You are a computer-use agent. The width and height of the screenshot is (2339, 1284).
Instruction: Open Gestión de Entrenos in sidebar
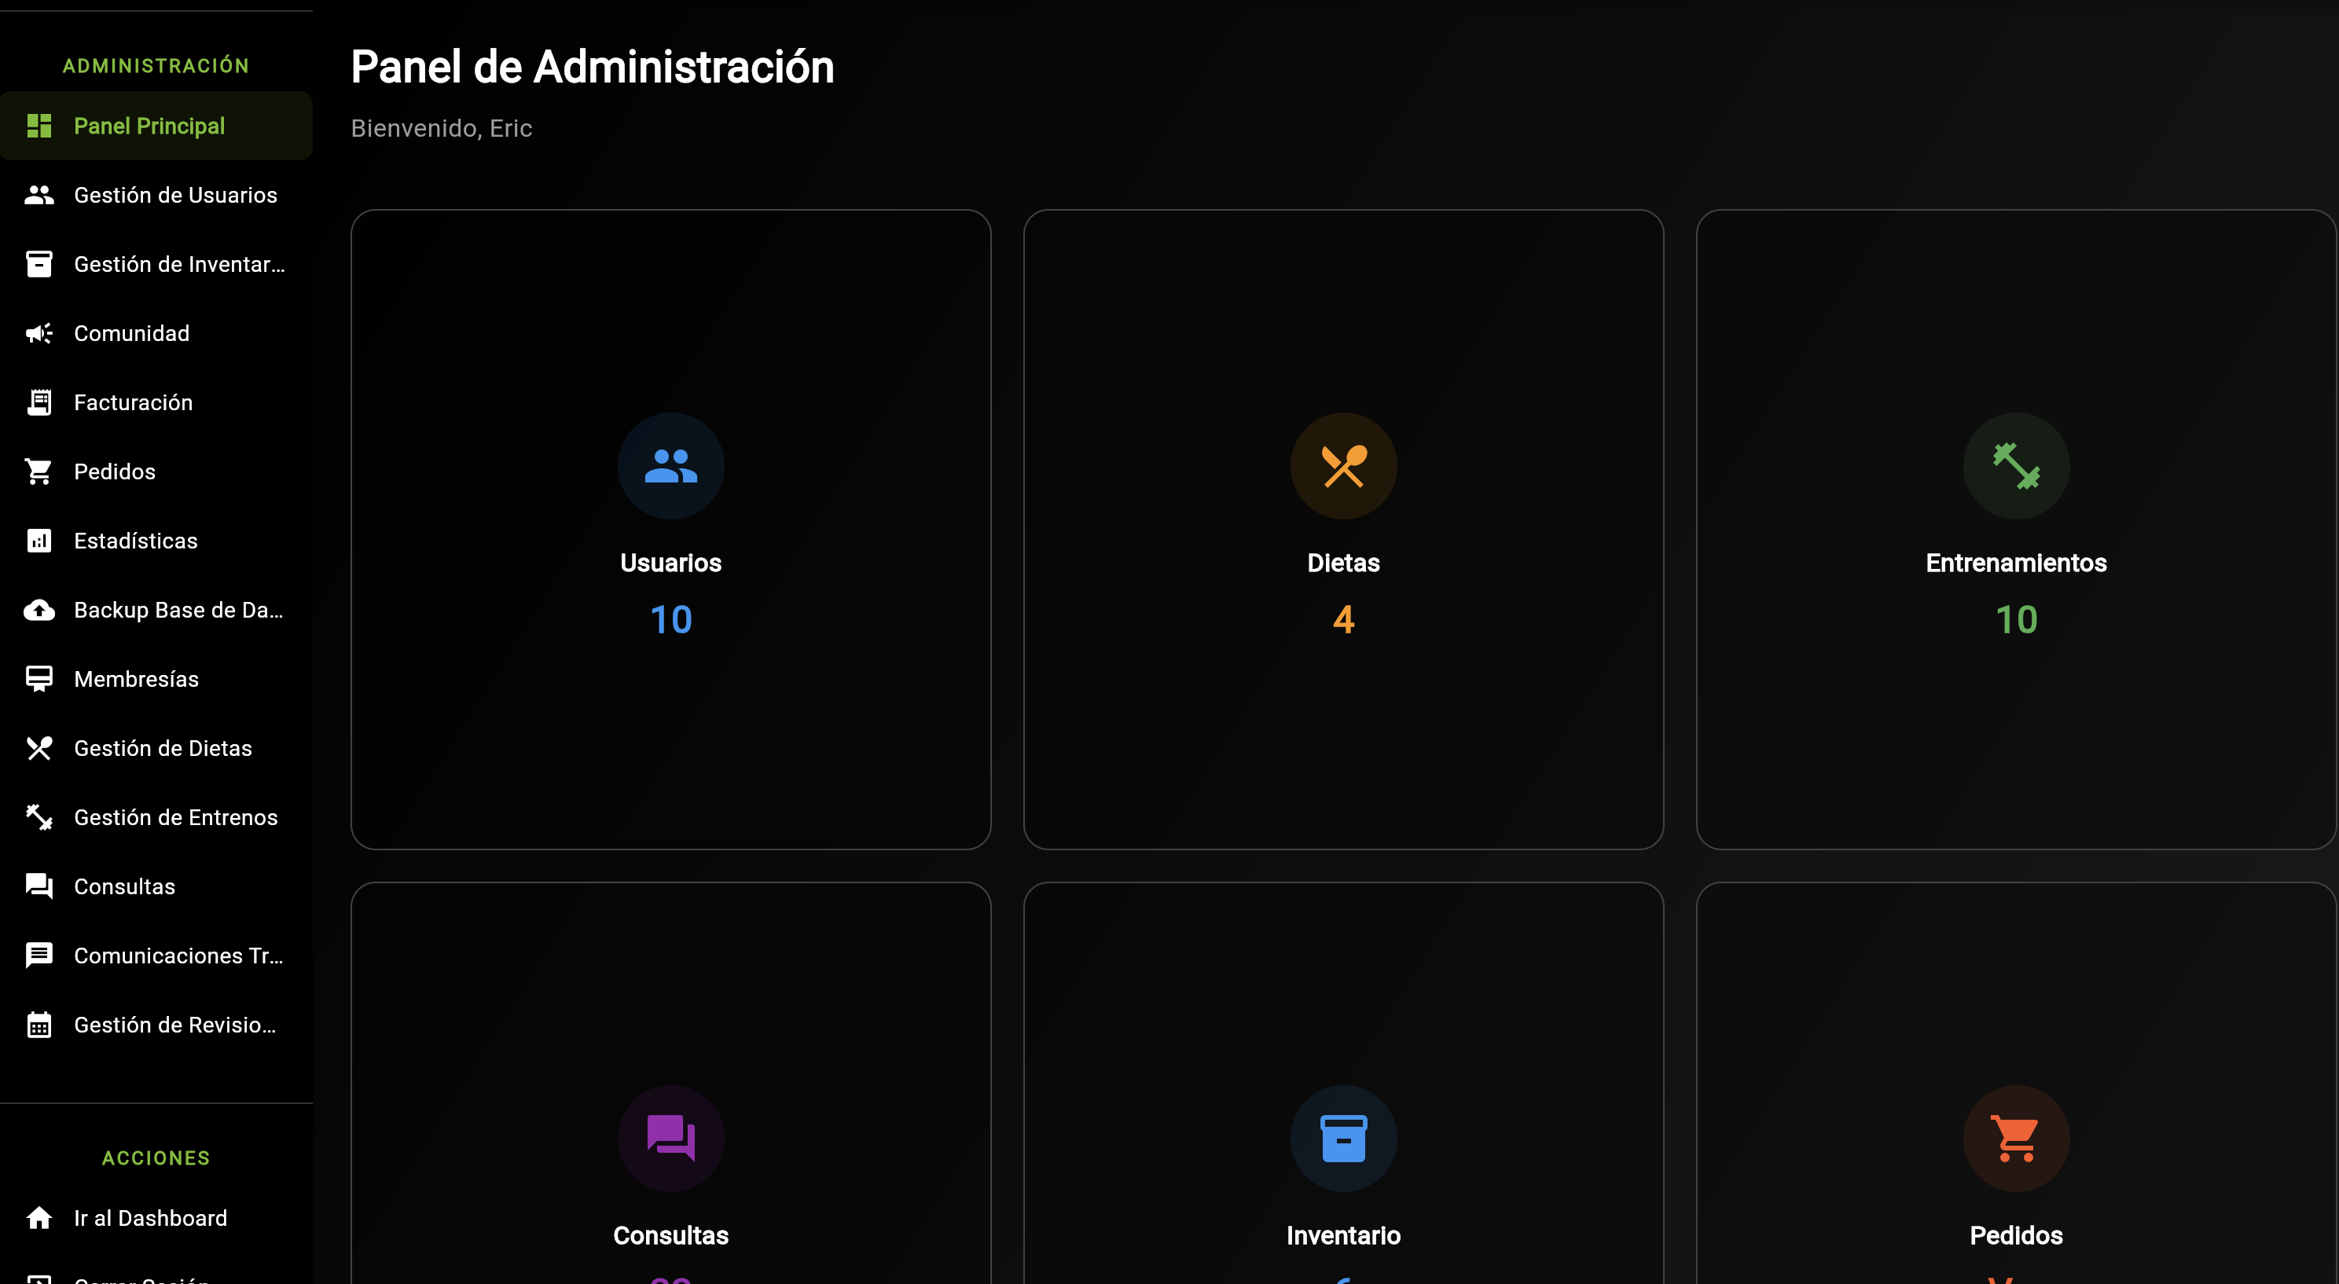click(x=175, y=817)
